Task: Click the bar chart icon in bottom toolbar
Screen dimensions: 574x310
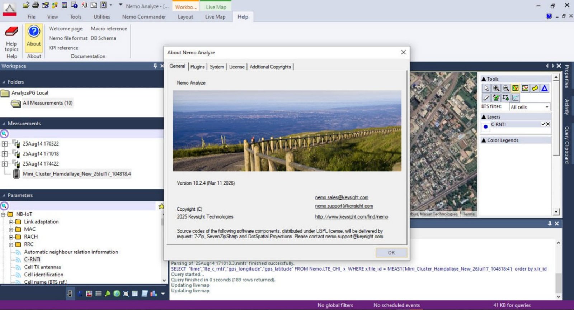Action: [154, 294]
